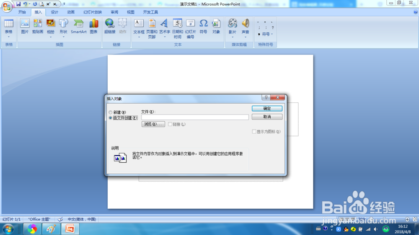Expand the 形状 dropdown arrow

pyautogui.click(x=63, y=37)
